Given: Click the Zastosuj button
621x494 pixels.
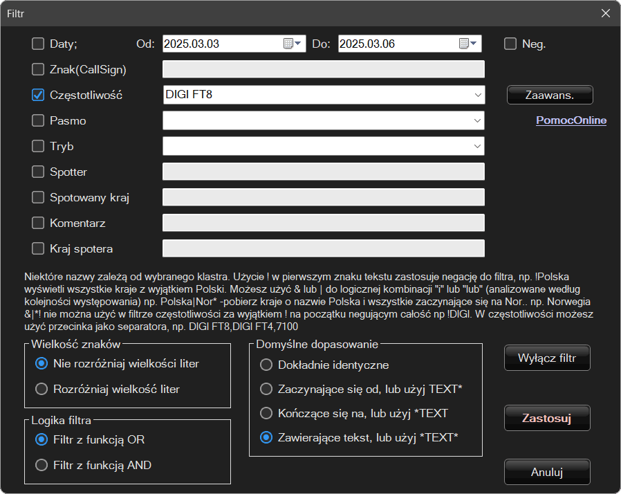Looking at the screenshot, I should click(x=547, y=419).
